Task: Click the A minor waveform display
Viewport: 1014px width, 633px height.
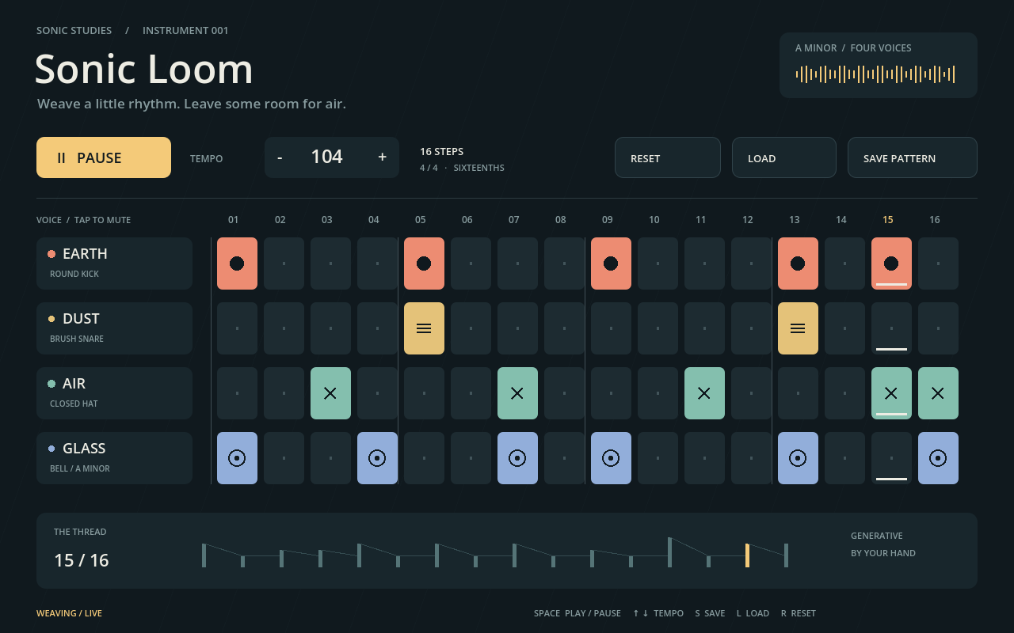Action: tap(875, 74)
